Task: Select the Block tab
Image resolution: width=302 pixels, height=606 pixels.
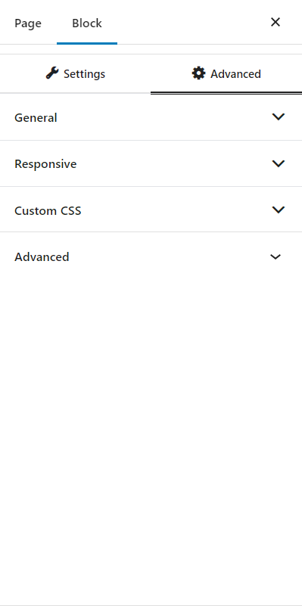Action: 87,23
